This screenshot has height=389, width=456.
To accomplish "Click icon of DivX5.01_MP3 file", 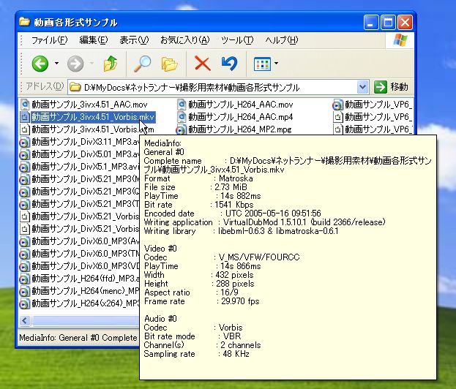I will coord(24,155).
